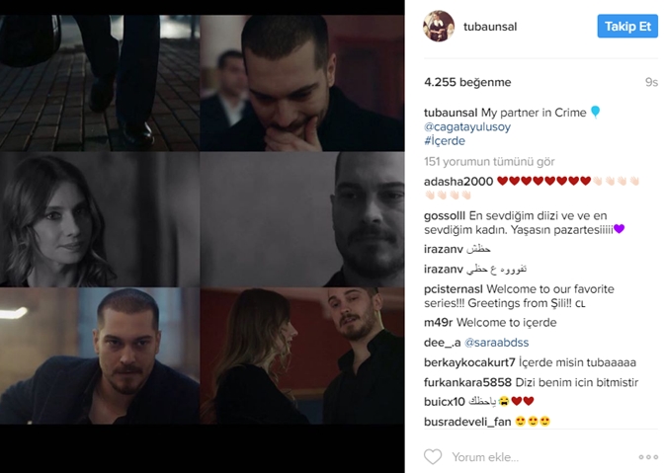Click the 9s post timestamp
This screenshot has width=664, height=473.
coord(651,82)
